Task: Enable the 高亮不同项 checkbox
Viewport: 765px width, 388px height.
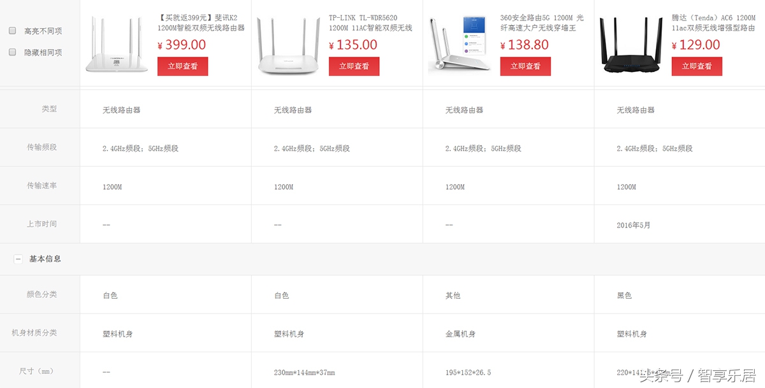Action: [11, 30]
